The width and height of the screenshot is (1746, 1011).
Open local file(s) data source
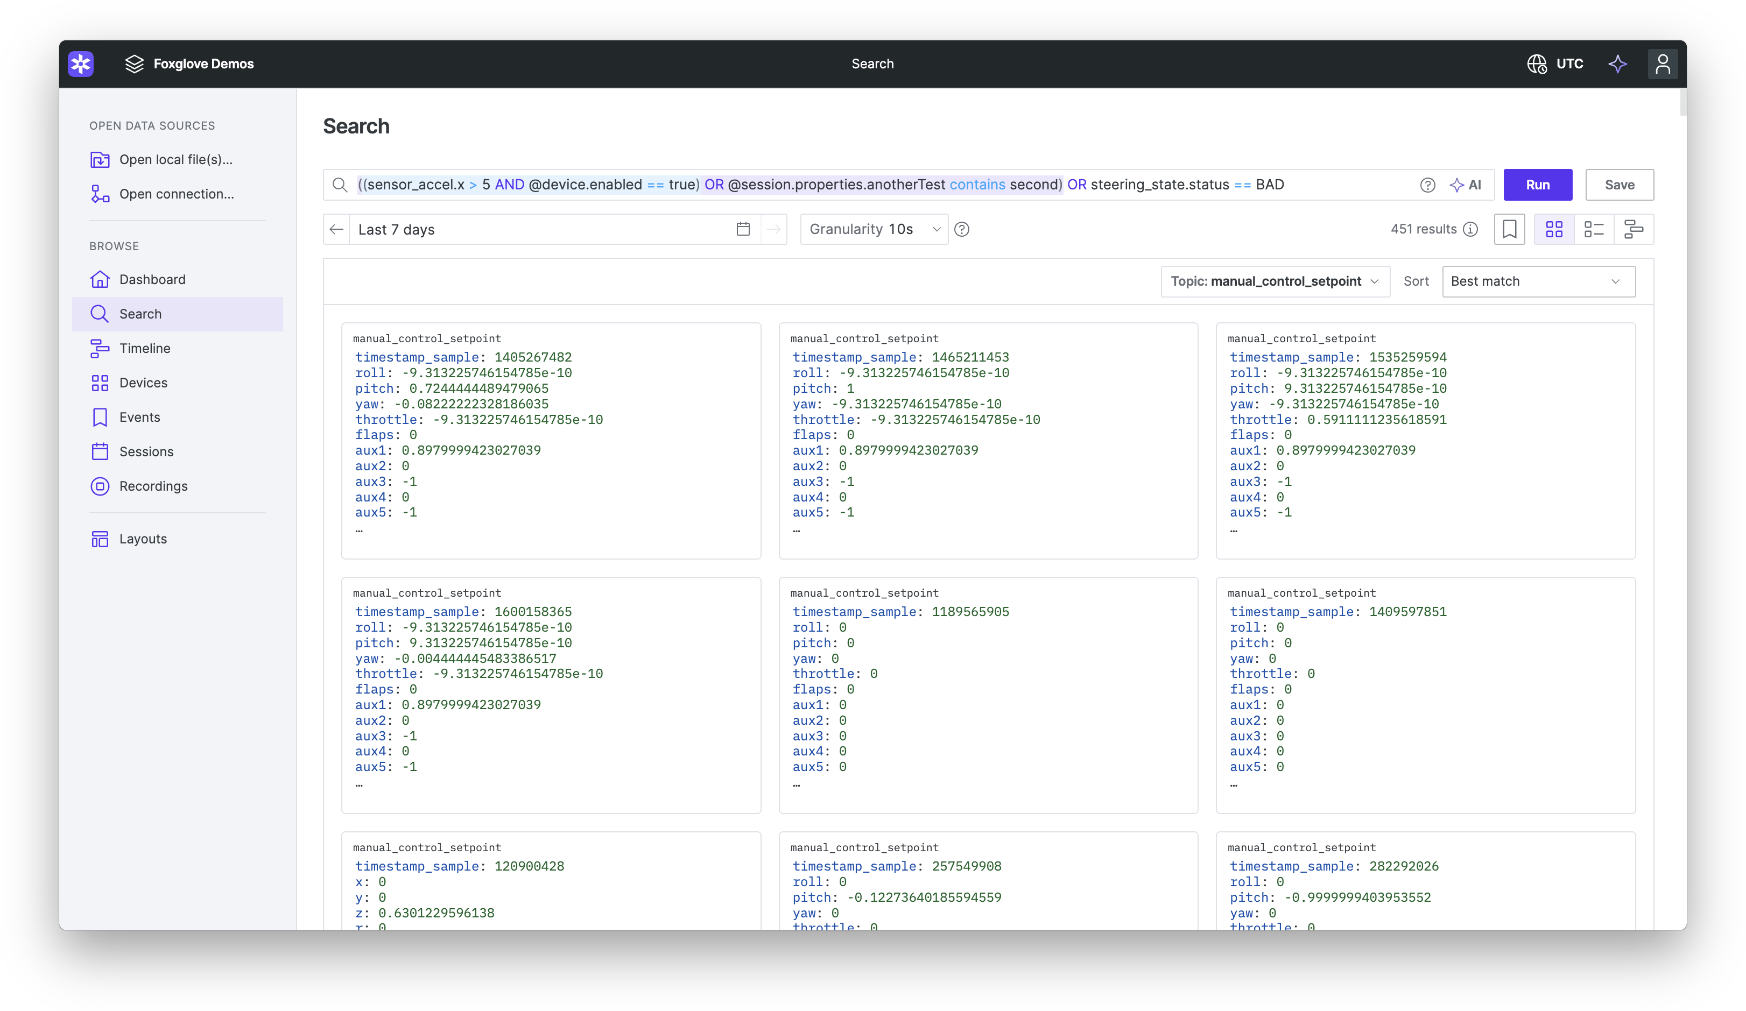(x=178, y=159)
